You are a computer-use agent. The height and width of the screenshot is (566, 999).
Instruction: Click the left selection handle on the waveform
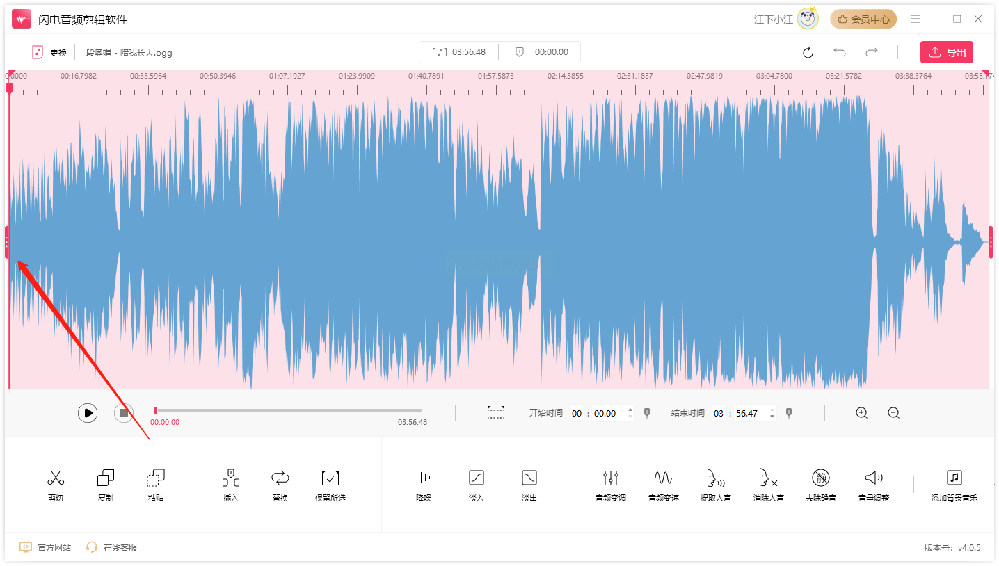[7, 242]
